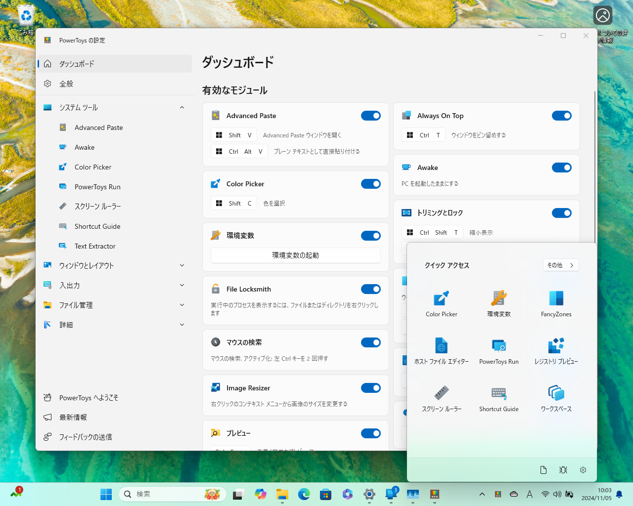
Task: Launch 環境変数 from the quick access flyout
Action: pyautogui.click(x=498, y=303)
